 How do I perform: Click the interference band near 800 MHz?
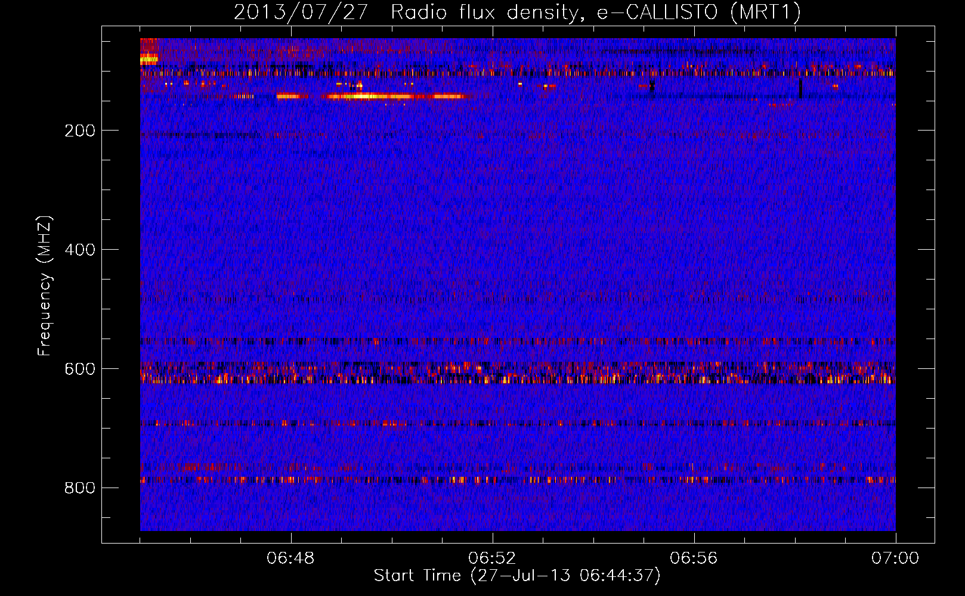pyautogui.click(x=518, y=479)
